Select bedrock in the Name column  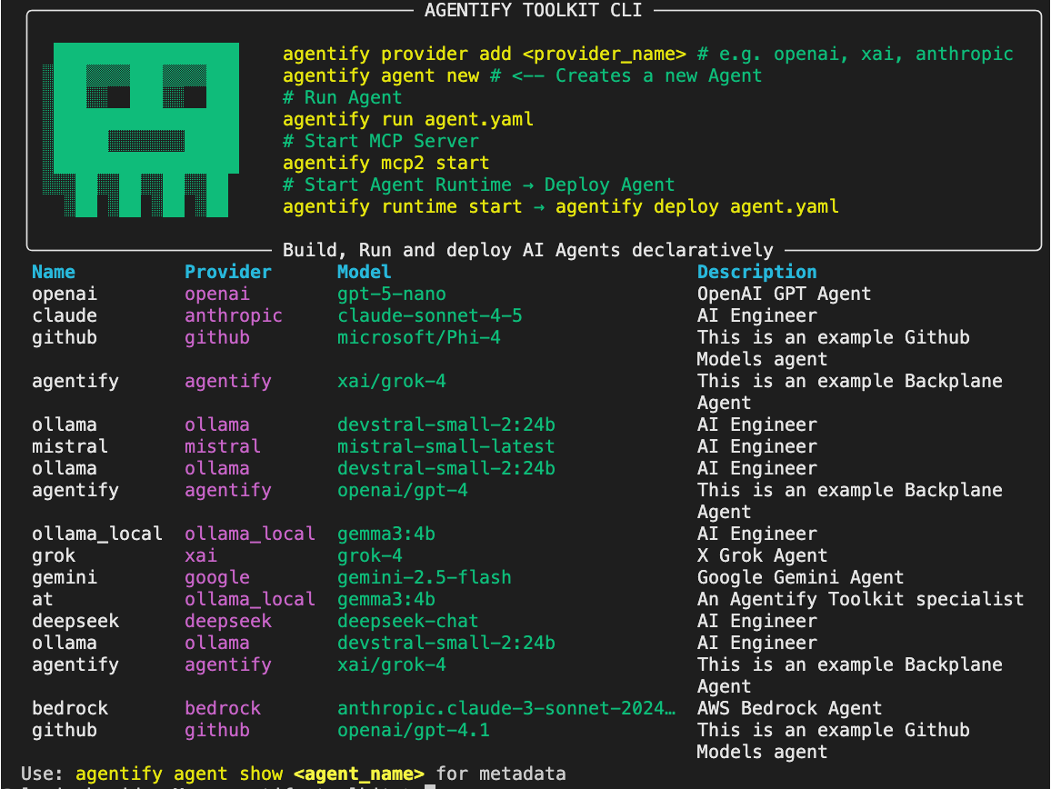pyautogui.click(x=70, y=709)
